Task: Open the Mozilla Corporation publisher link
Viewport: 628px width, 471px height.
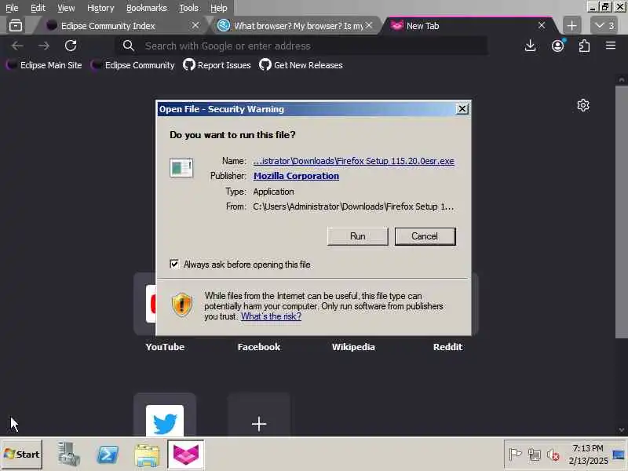Action: point(297,176)
